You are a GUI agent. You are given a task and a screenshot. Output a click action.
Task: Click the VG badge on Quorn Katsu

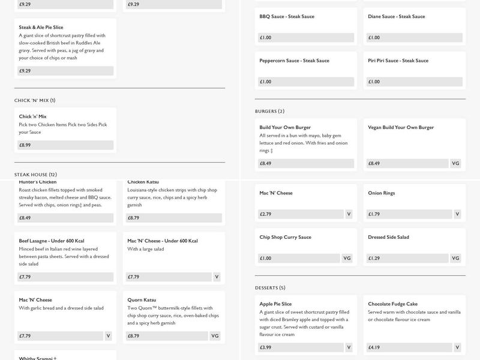[x=215, y=336]
